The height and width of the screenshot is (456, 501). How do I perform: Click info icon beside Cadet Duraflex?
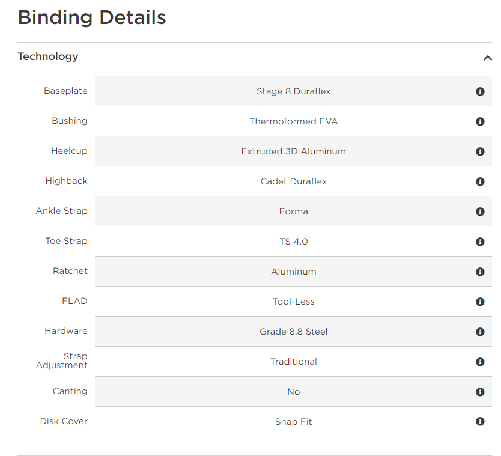tap(480, 181)
